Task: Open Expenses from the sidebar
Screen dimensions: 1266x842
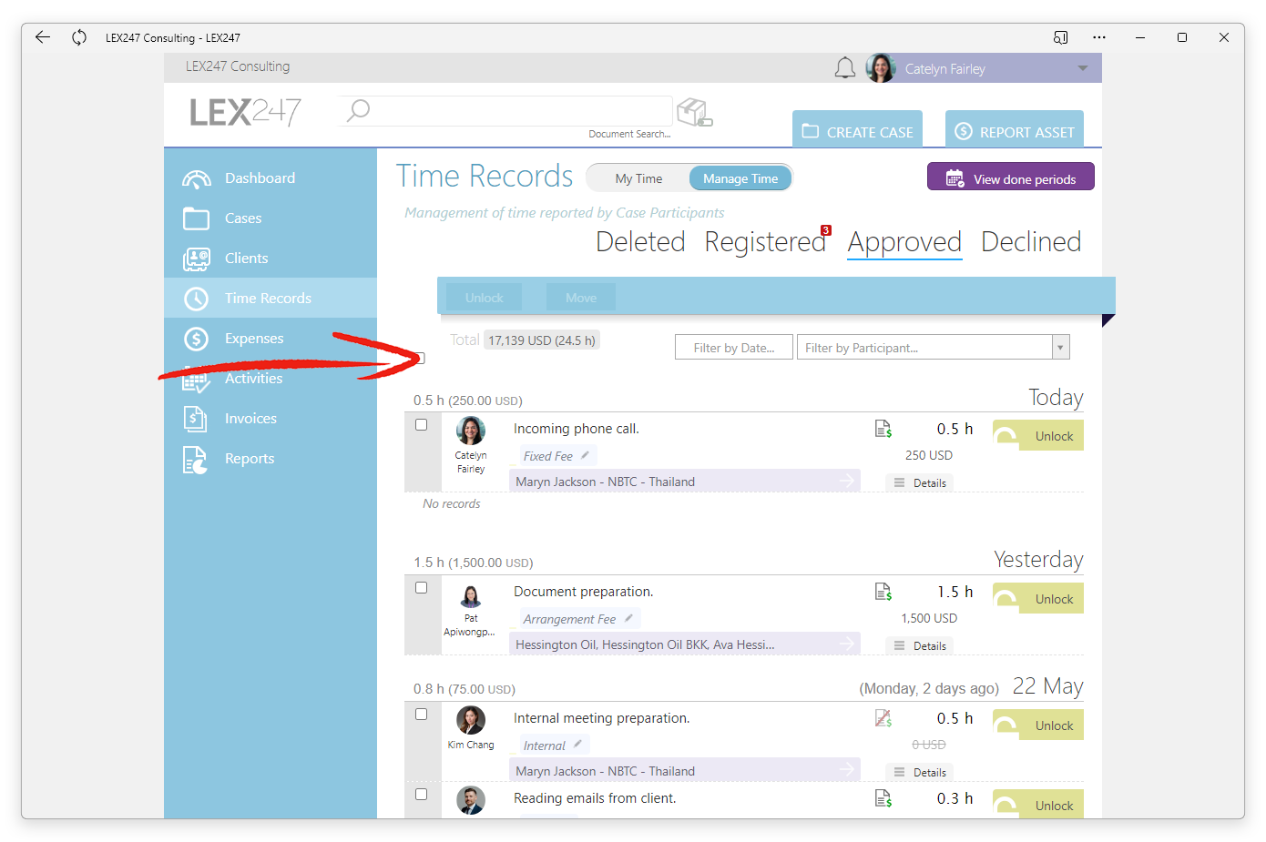Action: 271,339
